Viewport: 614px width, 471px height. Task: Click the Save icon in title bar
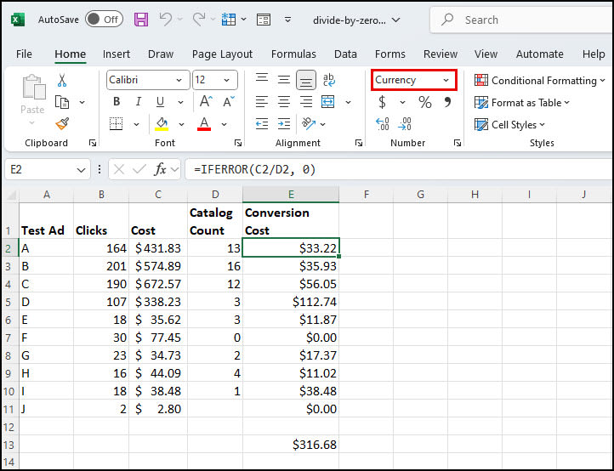click(141, 20)
